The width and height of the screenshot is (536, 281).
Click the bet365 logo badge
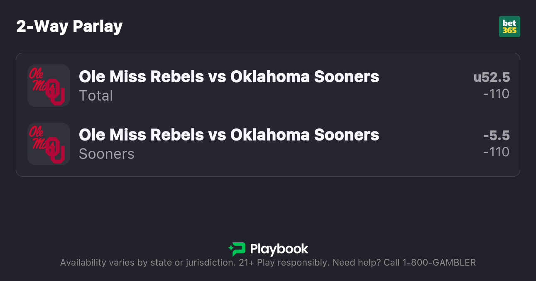(x=509, y=27)
